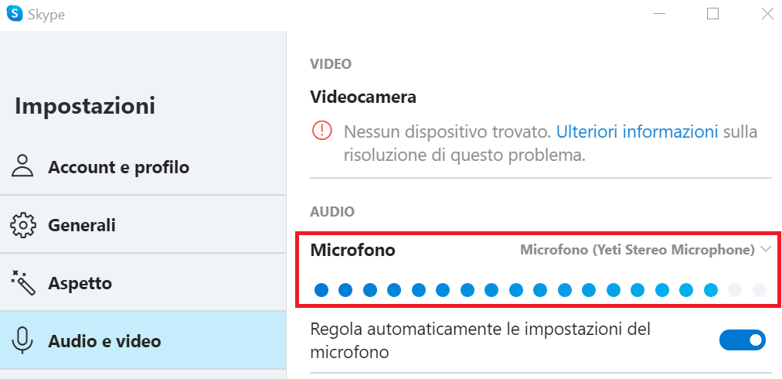Click the red camera warning icon
Viewport: 782px width, 379px height.
321,131
